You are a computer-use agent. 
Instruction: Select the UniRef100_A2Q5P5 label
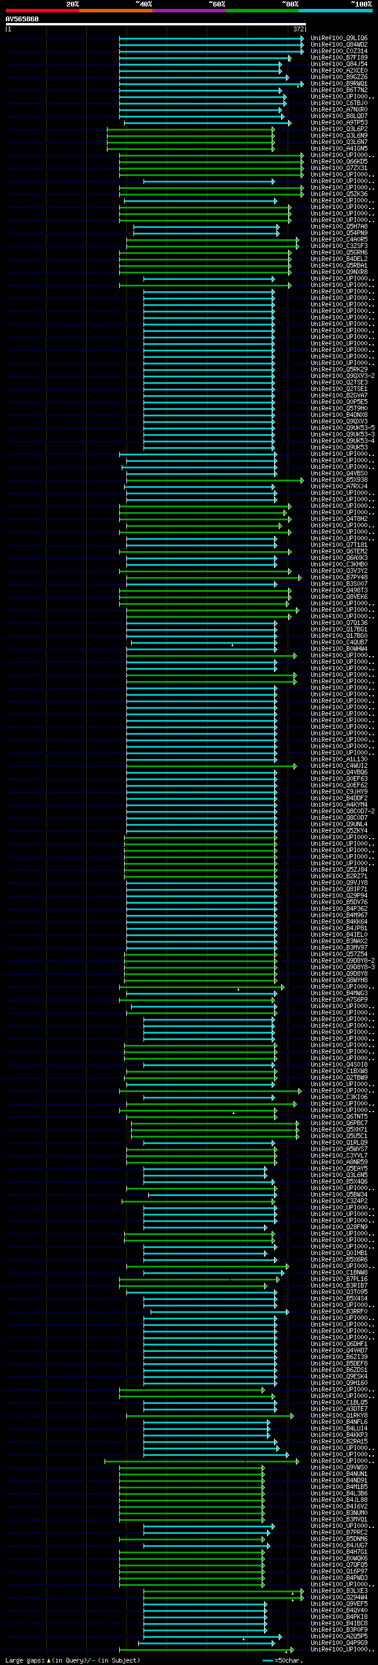(339, 1635)
